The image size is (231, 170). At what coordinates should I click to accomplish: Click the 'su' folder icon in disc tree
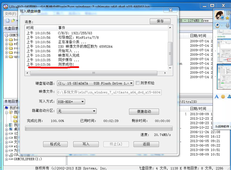click(11, 52)
